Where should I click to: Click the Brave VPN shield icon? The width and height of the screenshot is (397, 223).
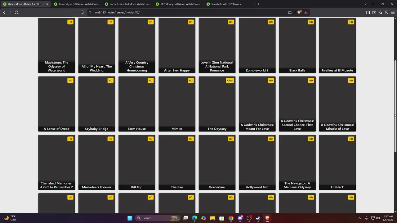click(x=386, y=12)
